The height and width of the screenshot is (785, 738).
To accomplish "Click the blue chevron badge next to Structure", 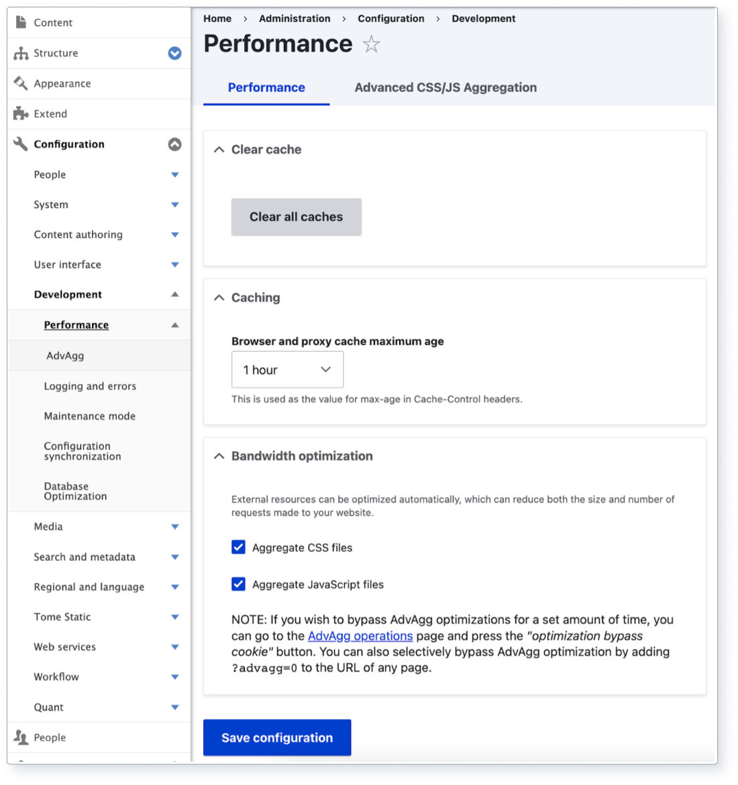I will pos(174,53).
